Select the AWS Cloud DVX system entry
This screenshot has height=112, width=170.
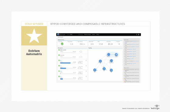point(73,51)
